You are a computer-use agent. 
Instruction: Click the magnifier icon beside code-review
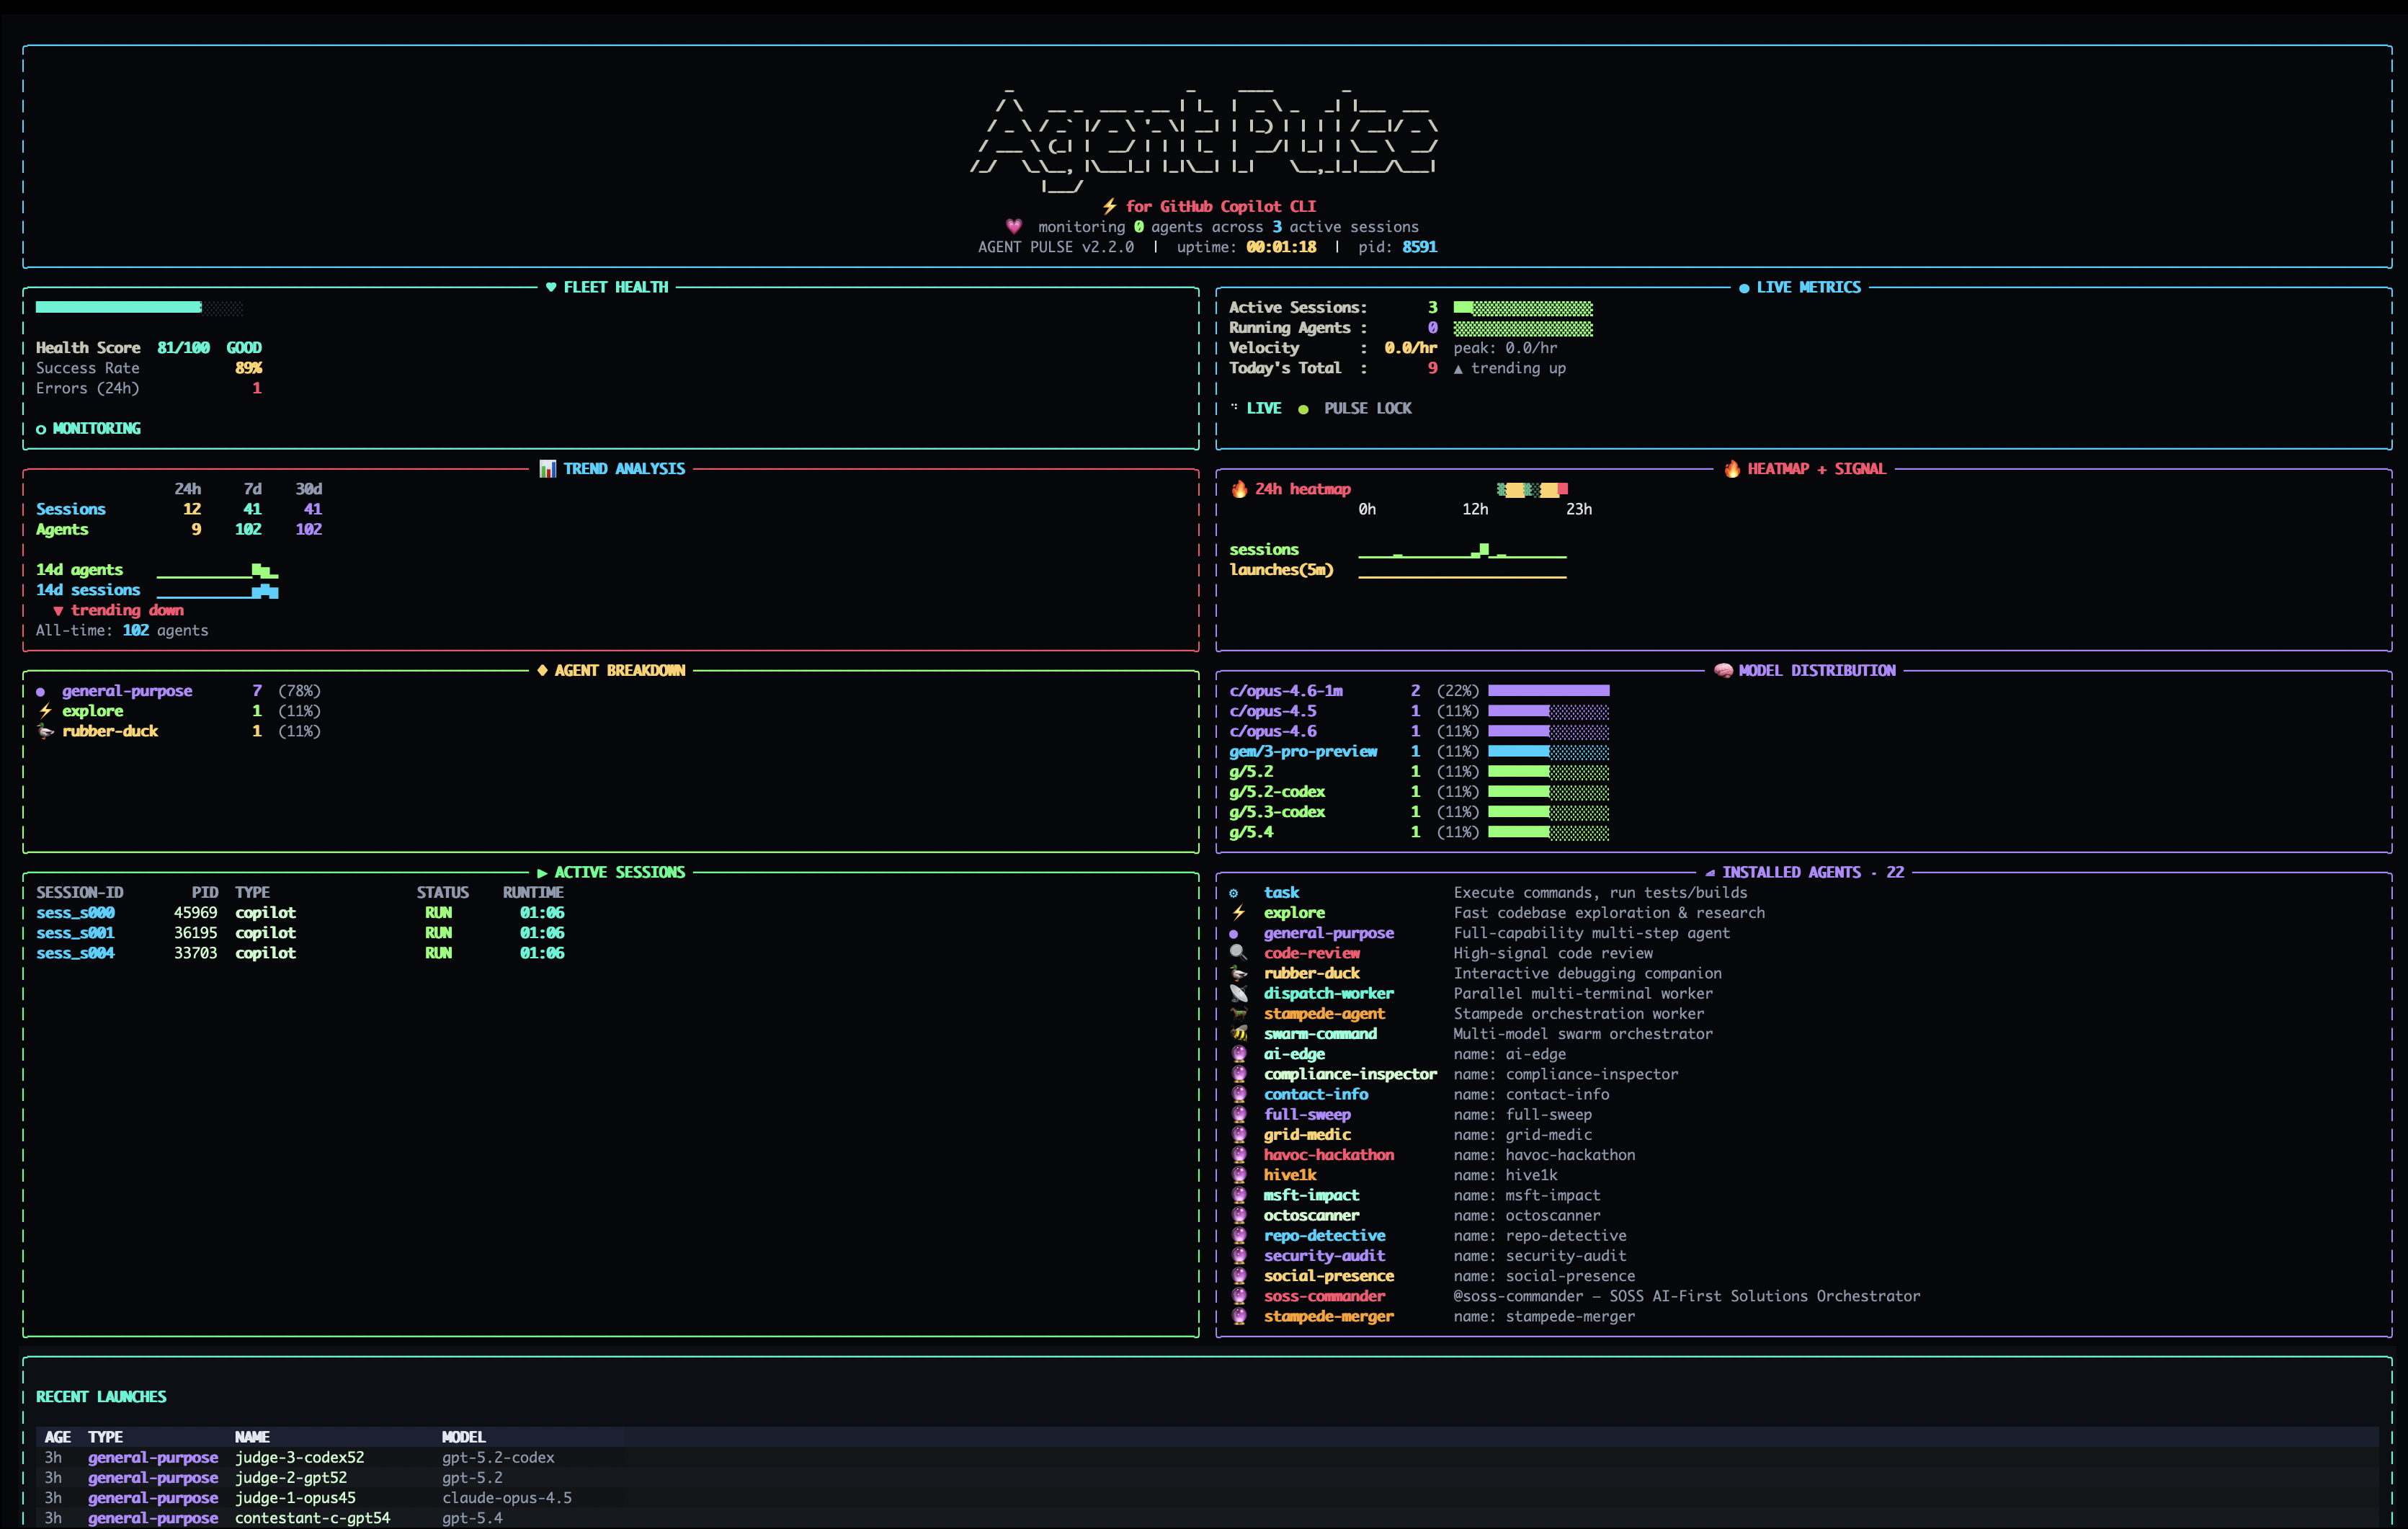coord(1238,953)
